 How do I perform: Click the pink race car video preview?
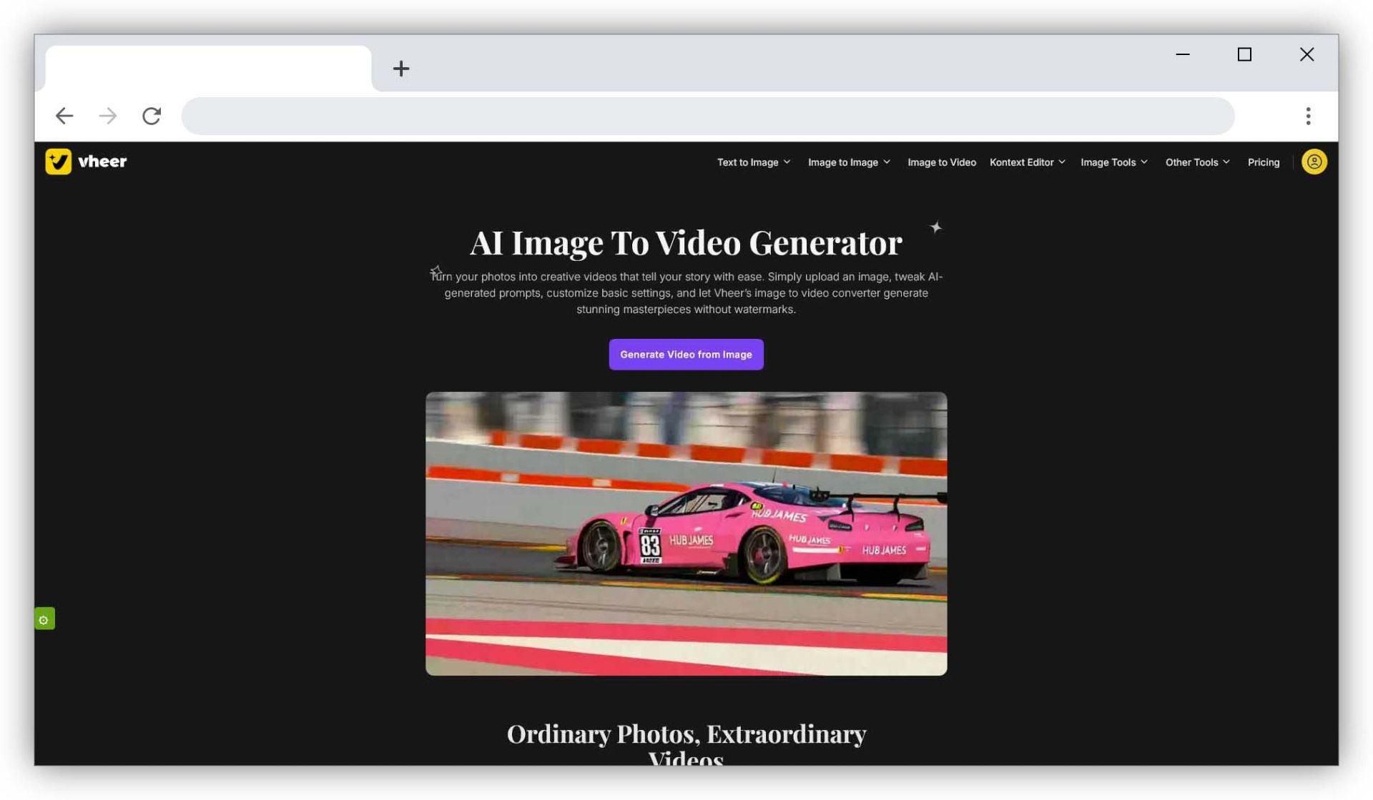686,533
